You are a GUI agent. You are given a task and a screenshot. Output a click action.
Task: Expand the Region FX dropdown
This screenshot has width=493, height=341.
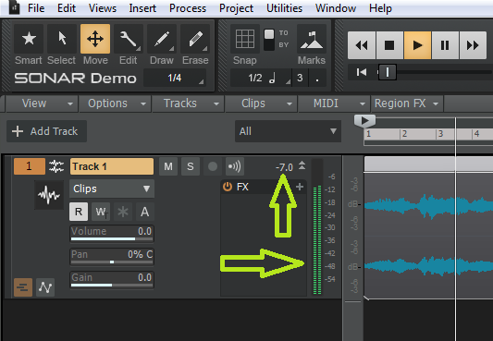407,104
